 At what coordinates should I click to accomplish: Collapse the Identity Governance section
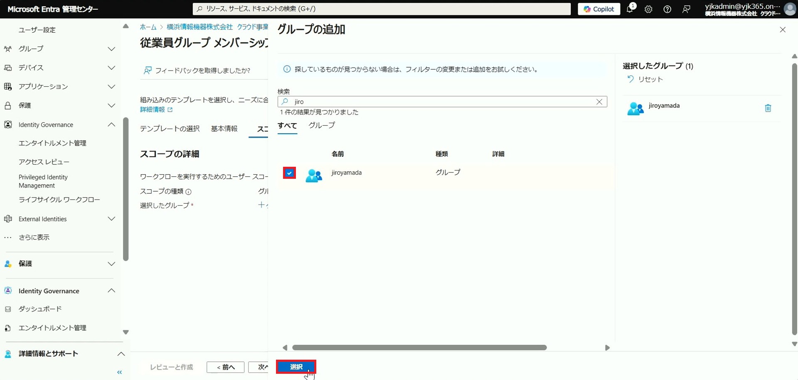click(x=111, y=125)
